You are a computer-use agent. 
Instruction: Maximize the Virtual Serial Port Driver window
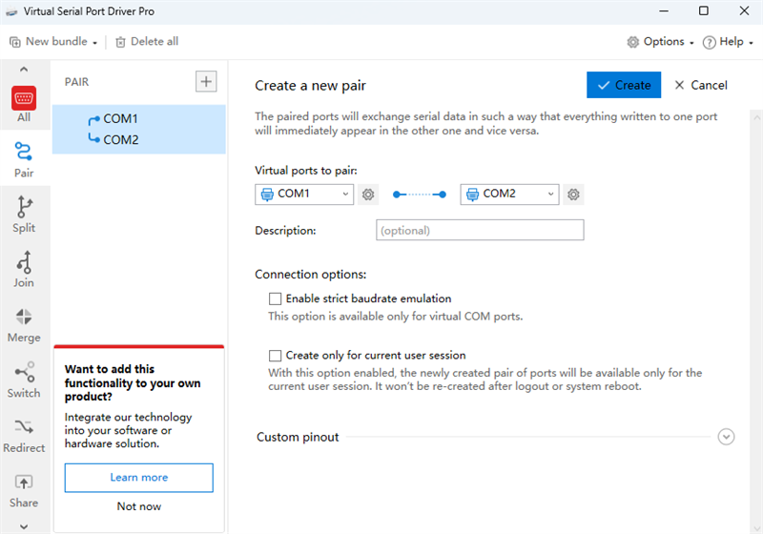(704, 11)
